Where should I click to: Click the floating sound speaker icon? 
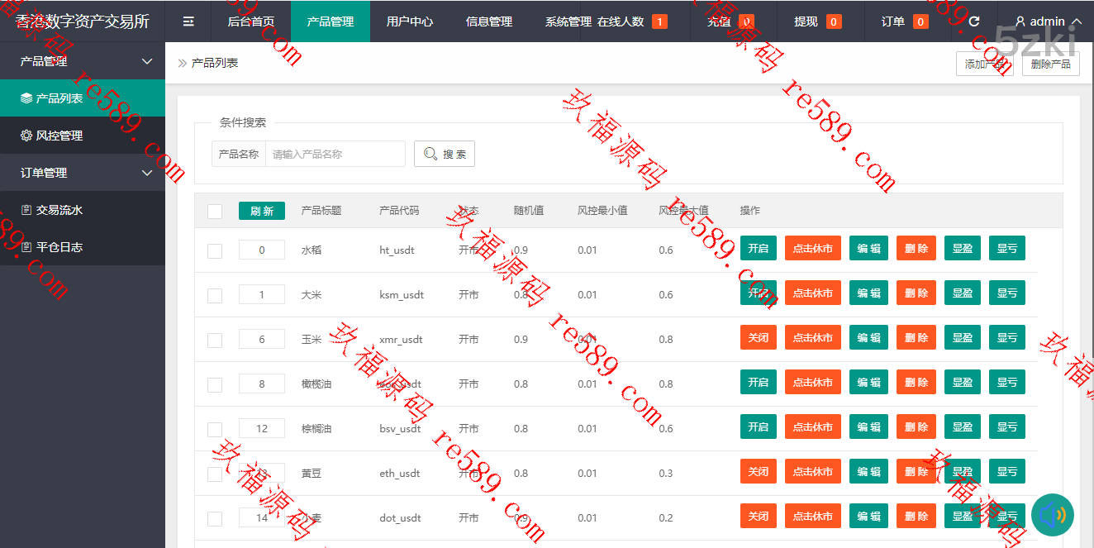[x=1052, y=515]
